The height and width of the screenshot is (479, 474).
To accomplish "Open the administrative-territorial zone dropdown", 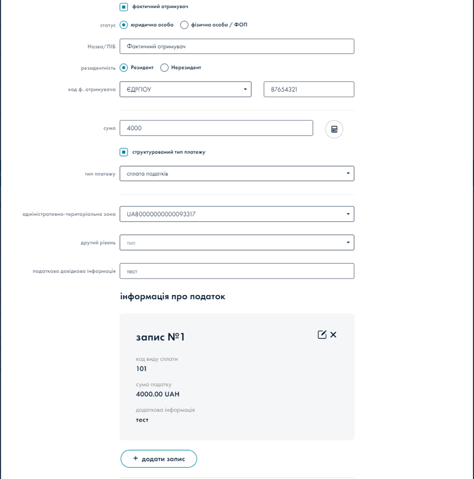I will tap(236, 214).
